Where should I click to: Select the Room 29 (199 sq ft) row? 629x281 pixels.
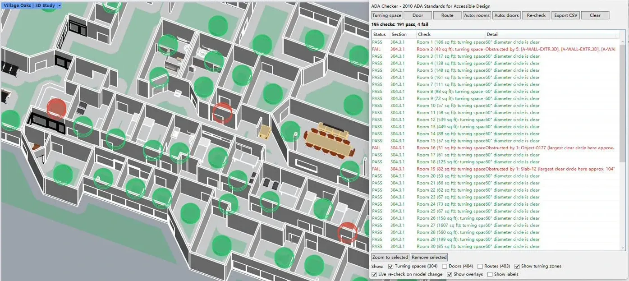pos(496,240)
